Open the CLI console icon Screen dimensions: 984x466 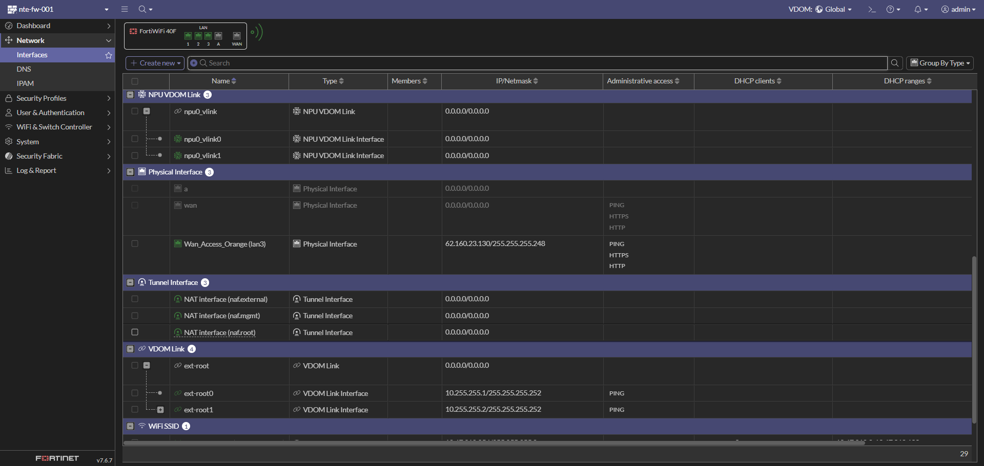(872, 9)
